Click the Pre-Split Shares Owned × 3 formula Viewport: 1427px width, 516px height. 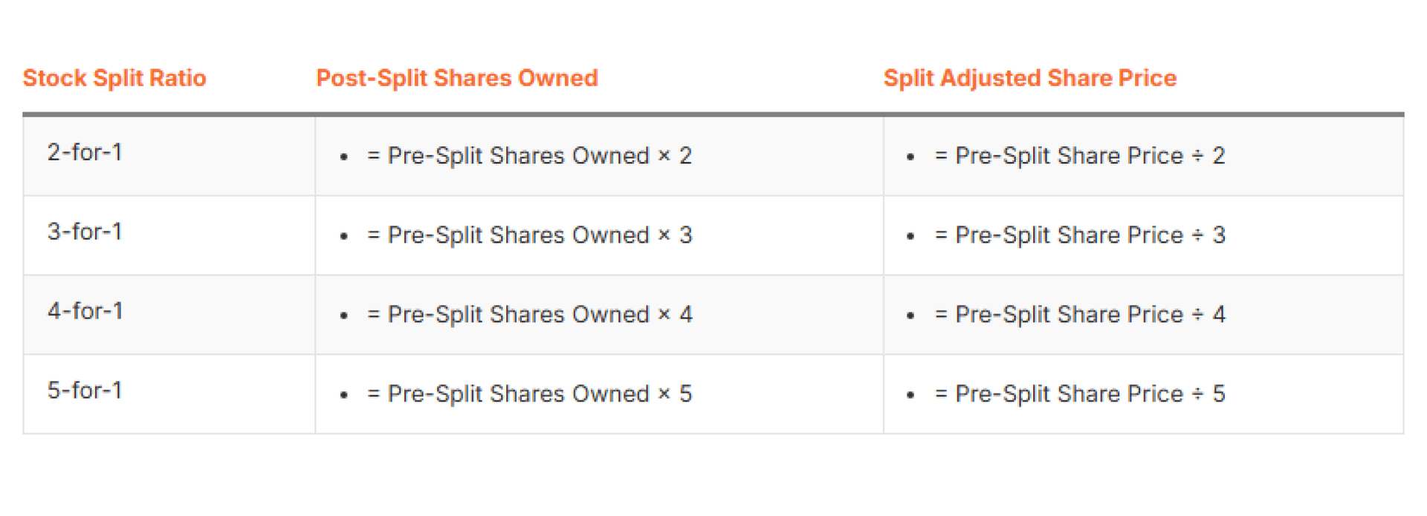[x=529, y=235]
